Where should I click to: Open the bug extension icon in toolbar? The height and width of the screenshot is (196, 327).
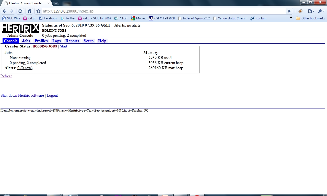coord(300,11)
